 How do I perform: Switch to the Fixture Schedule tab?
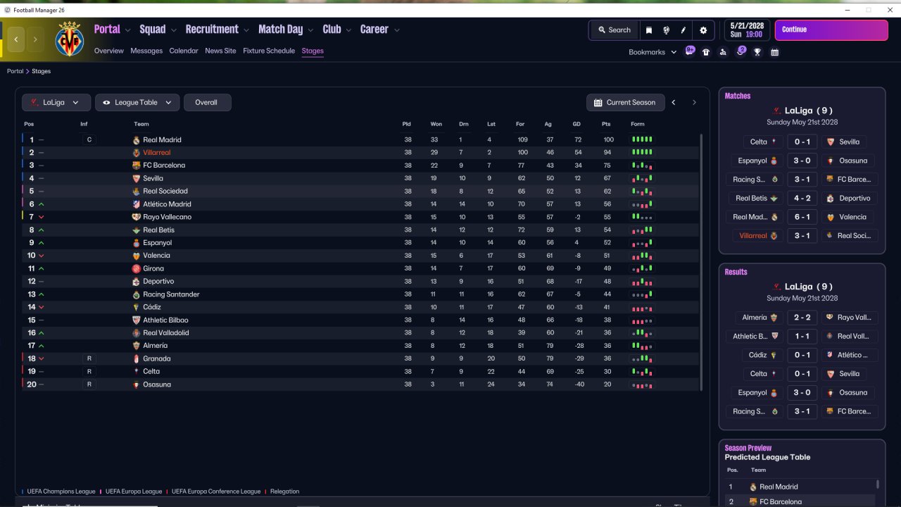click(x=269, y=51)
